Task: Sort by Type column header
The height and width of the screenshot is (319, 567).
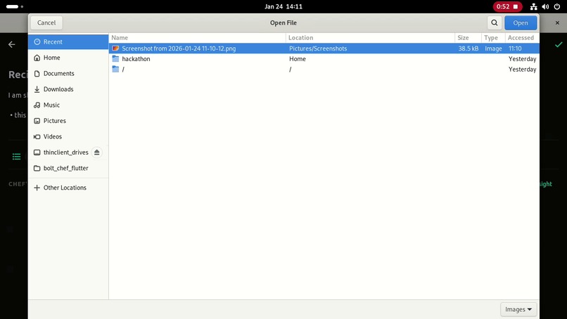Action: pos(493,37)
